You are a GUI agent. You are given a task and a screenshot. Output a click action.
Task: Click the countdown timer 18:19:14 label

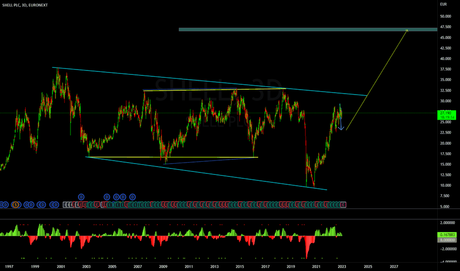447,117
